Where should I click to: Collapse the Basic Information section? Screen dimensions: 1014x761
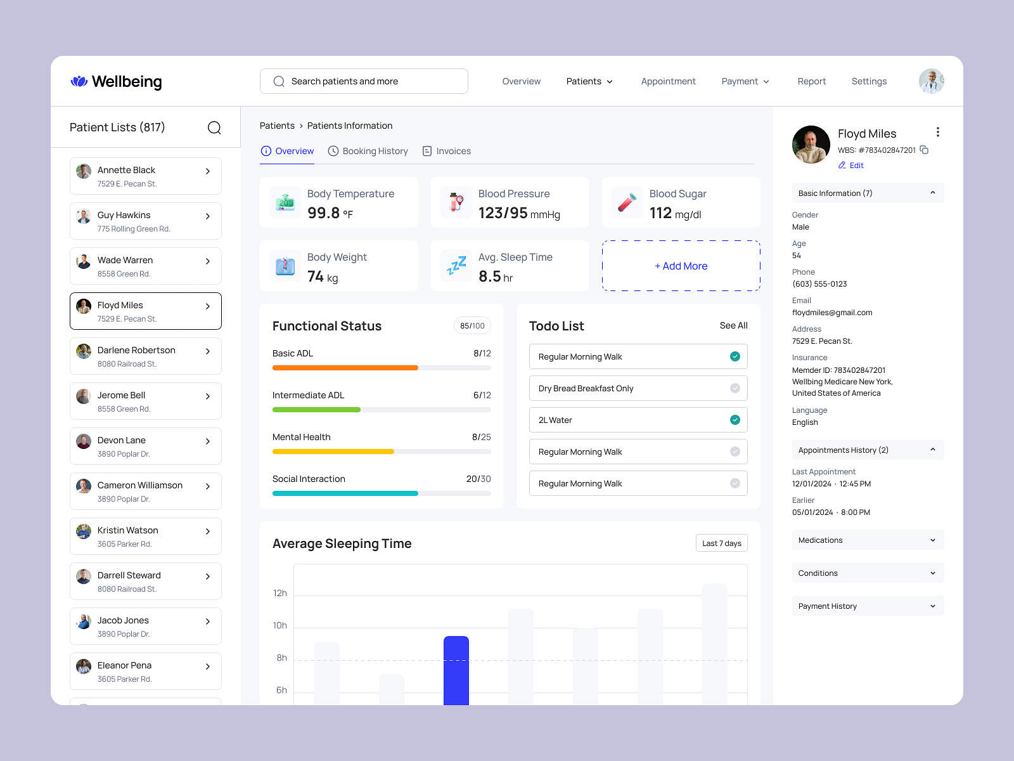pyautogui.click(x=932, y=193)
